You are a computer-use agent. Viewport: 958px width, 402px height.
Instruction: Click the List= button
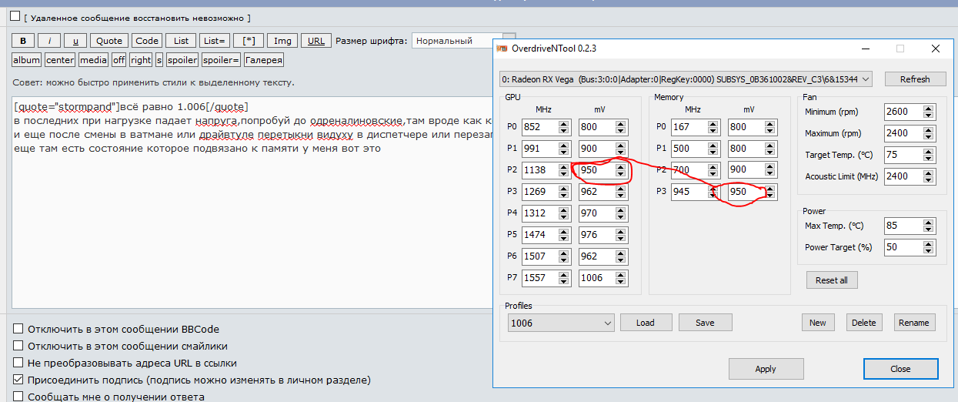[x=214, y=41]
